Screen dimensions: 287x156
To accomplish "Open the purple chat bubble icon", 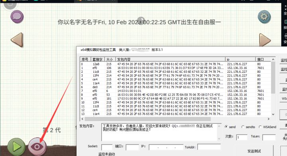I will point(17,17).
